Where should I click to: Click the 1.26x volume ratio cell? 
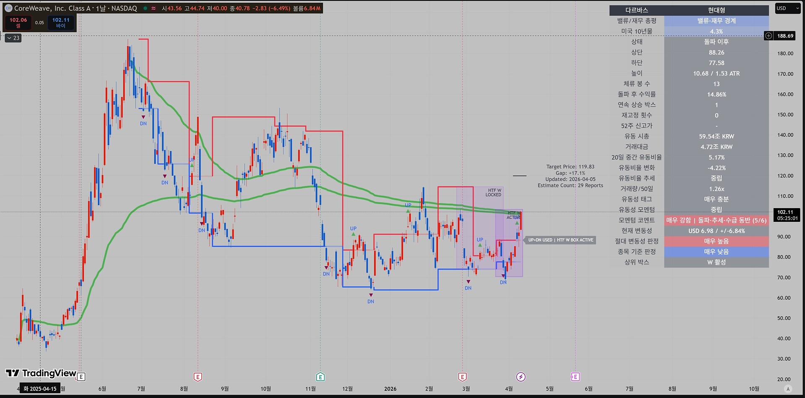click(717, 188)
